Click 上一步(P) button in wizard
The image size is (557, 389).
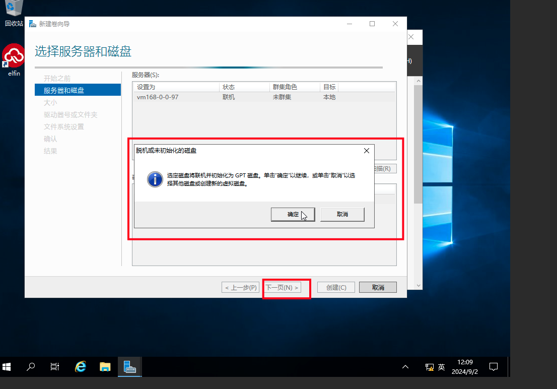pos(241,287)
